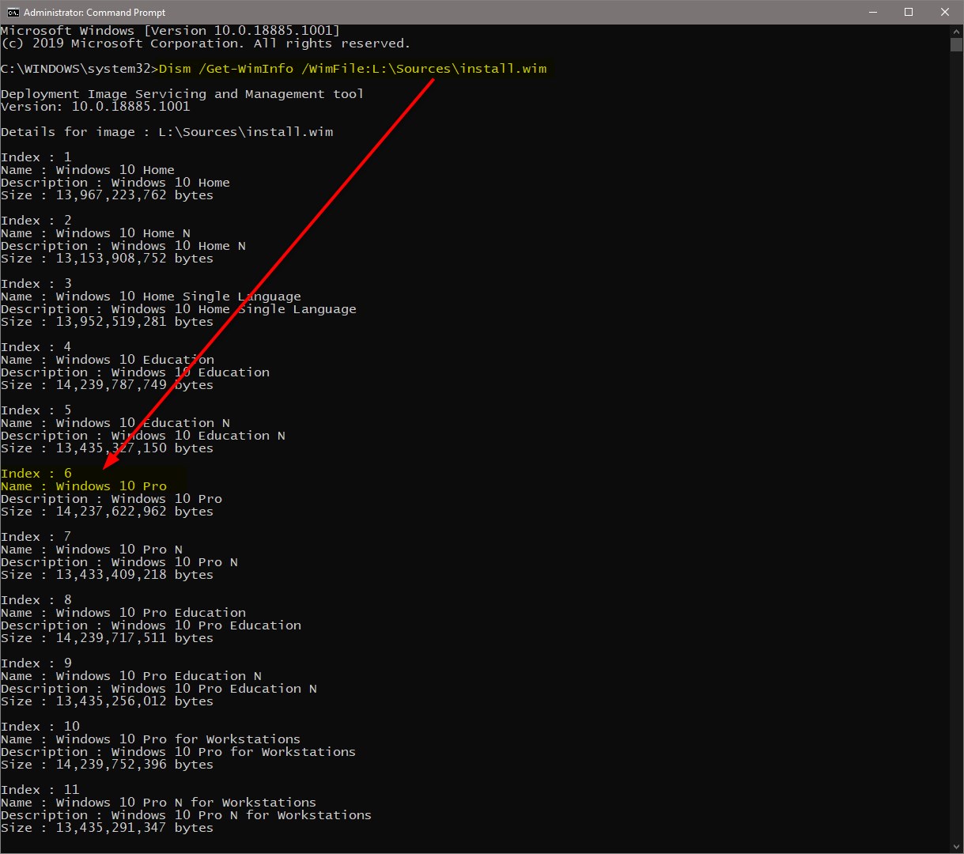Screen dimensions: 964x854
Task: Click 'Description : Windows 10 Pro' line
Action: (x=112, y=499)
